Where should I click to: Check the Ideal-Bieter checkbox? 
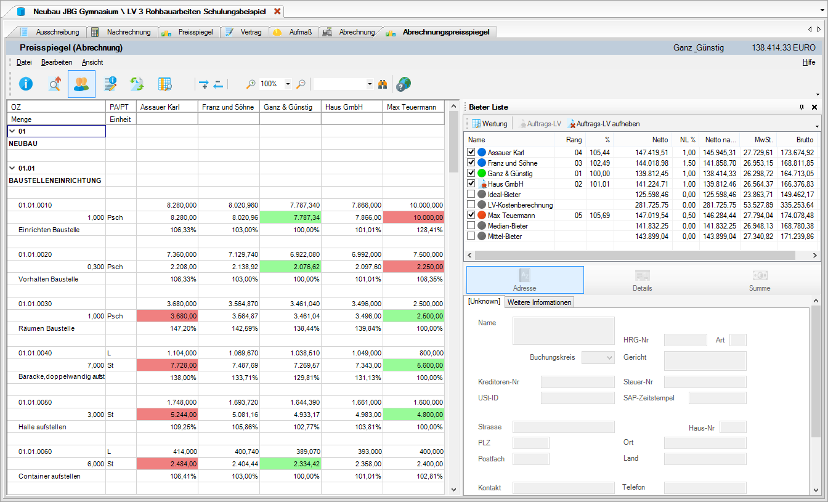pos(471,194)
